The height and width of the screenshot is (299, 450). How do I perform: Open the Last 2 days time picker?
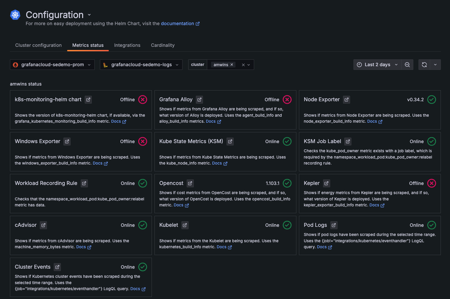pos(377,65)
